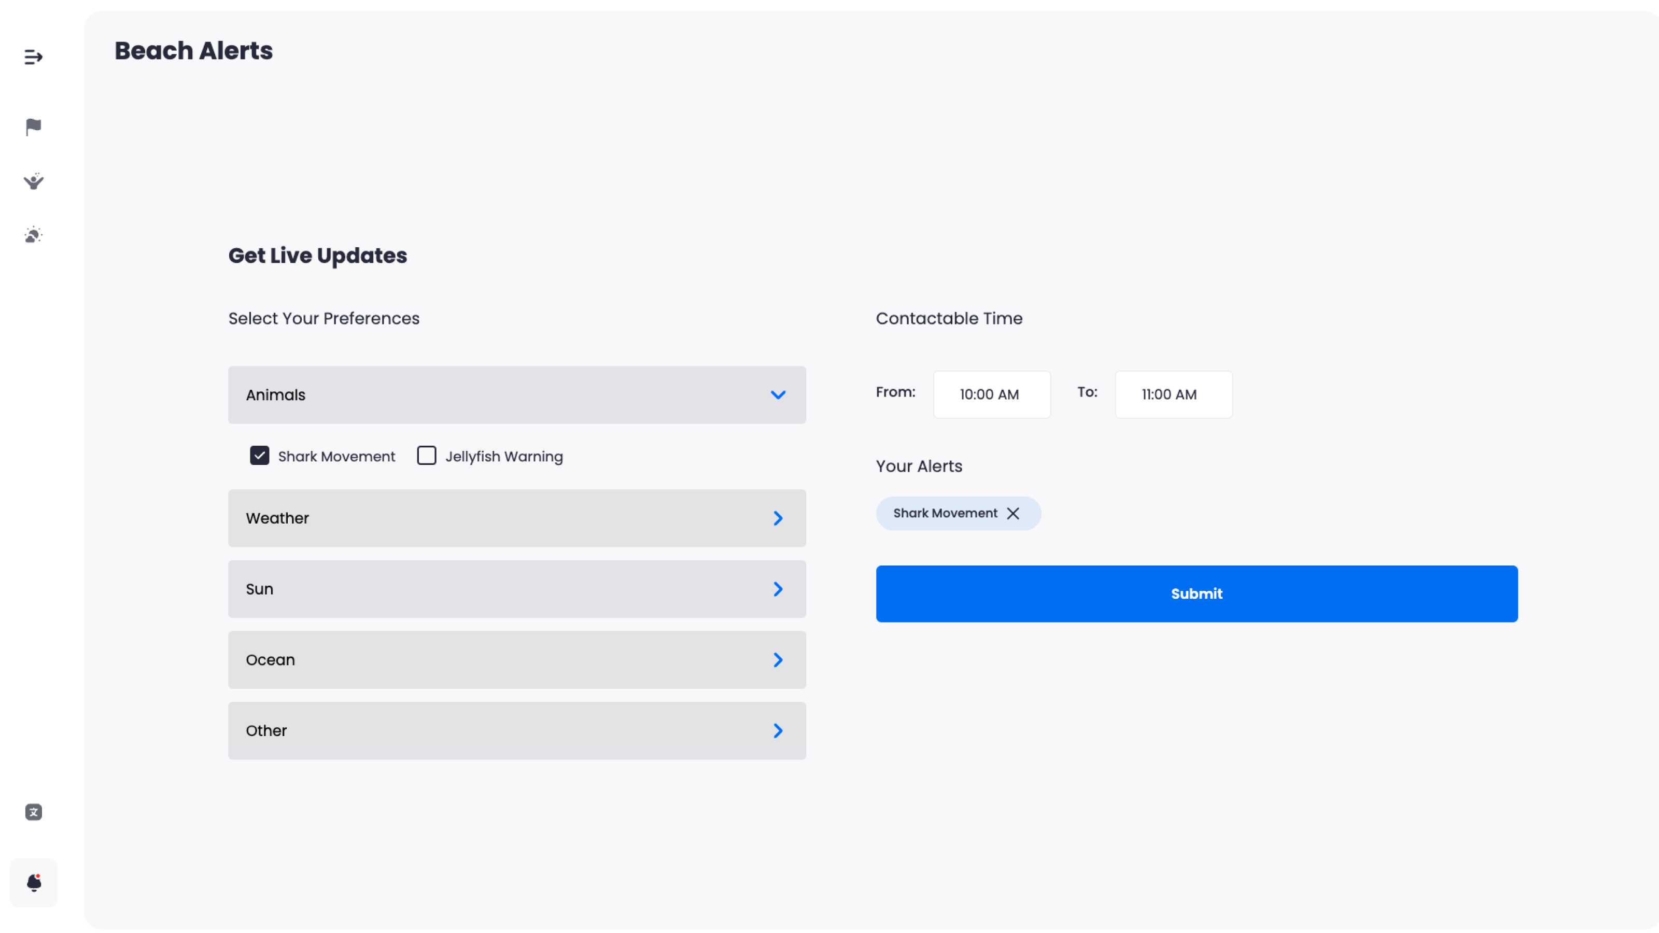Open the beach flag sidebar icon

(x=34, y=127)
